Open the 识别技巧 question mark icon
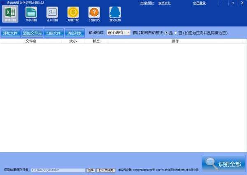 94,14
